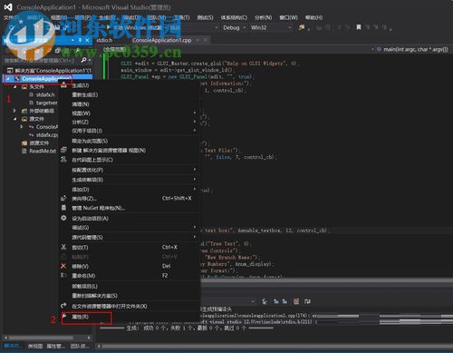453x353 pixels.
Task: Toggle auto-hide pin on Solution Explorer
Action: (80, 40)
